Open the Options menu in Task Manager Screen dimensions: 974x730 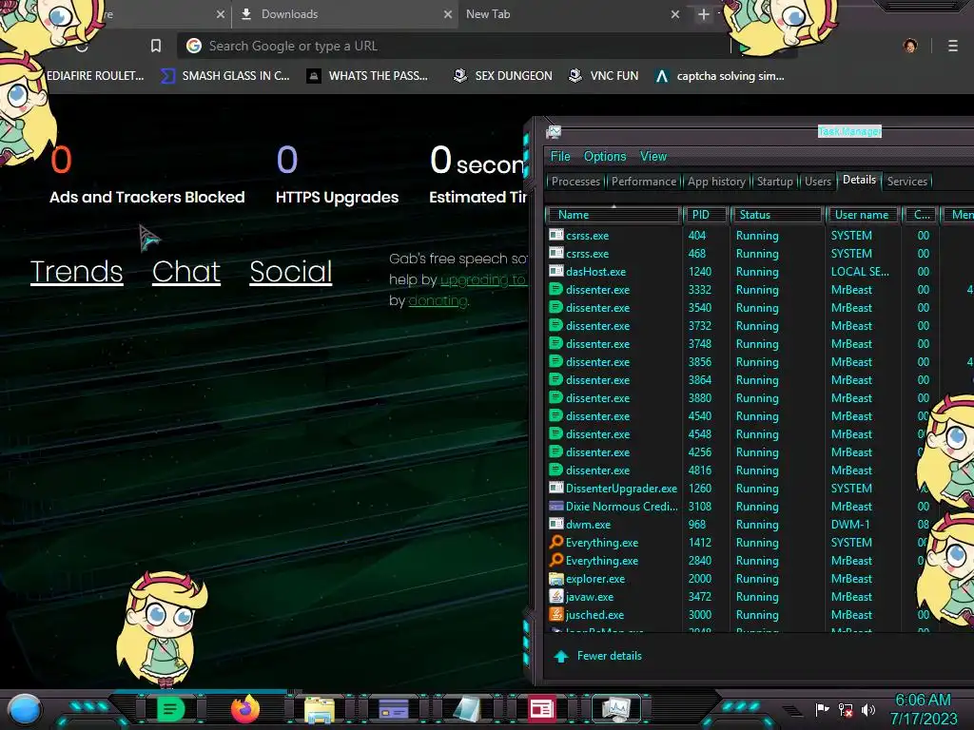tap(604, 157)
